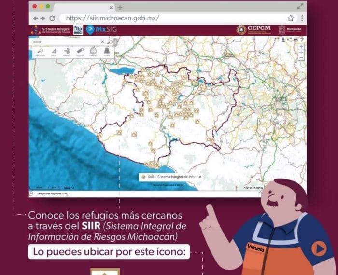The height and width of the screenshot is (275, 338).
Task: Click the download icon above the map
Action: (283, 40)
